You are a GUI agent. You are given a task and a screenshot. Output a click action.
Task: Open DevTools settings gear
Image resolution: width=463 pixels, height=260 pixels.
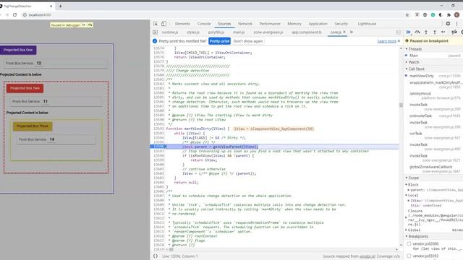pyautogui.click(x=448, y=24)
